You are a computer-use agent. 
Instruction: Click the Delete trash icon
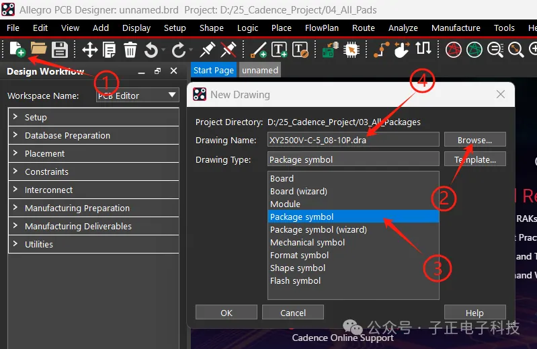tap(130, 50)
